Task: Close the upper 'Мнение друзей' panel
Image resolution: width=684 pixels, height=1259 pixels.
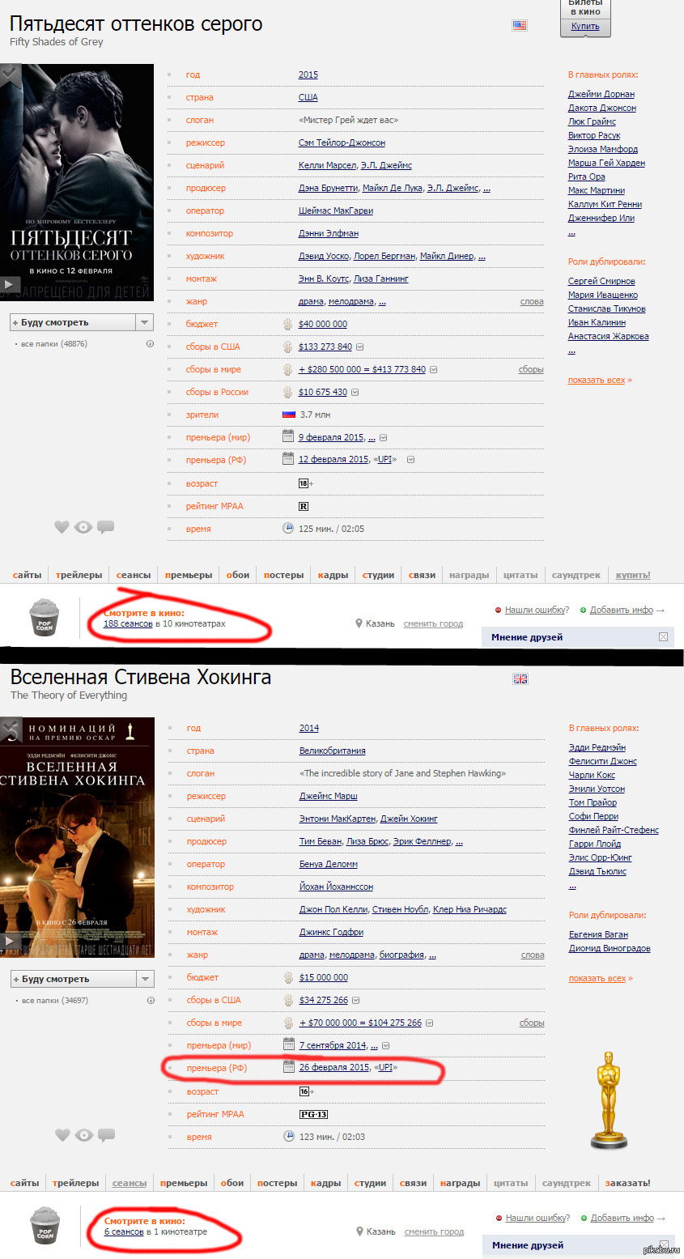Action: pos(663,637)
